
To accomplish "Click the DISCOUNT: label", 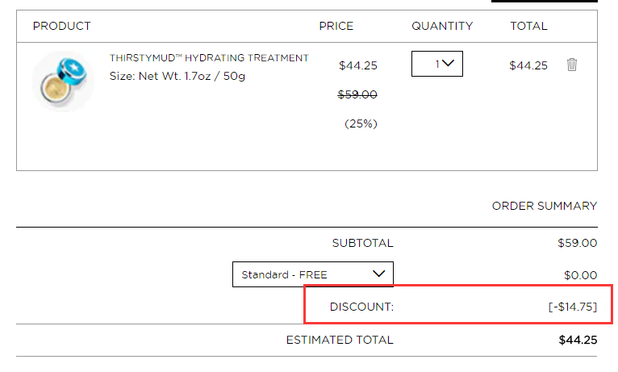I will [361, 307].
